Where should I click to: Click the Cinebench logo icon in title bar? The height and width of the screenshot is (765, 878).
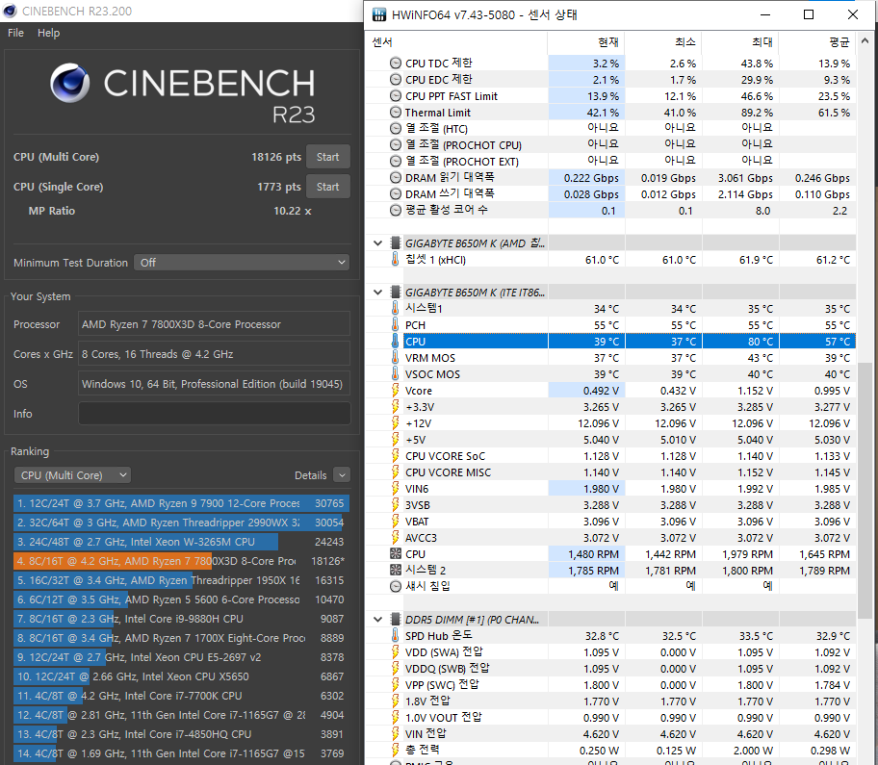point(10,11)
